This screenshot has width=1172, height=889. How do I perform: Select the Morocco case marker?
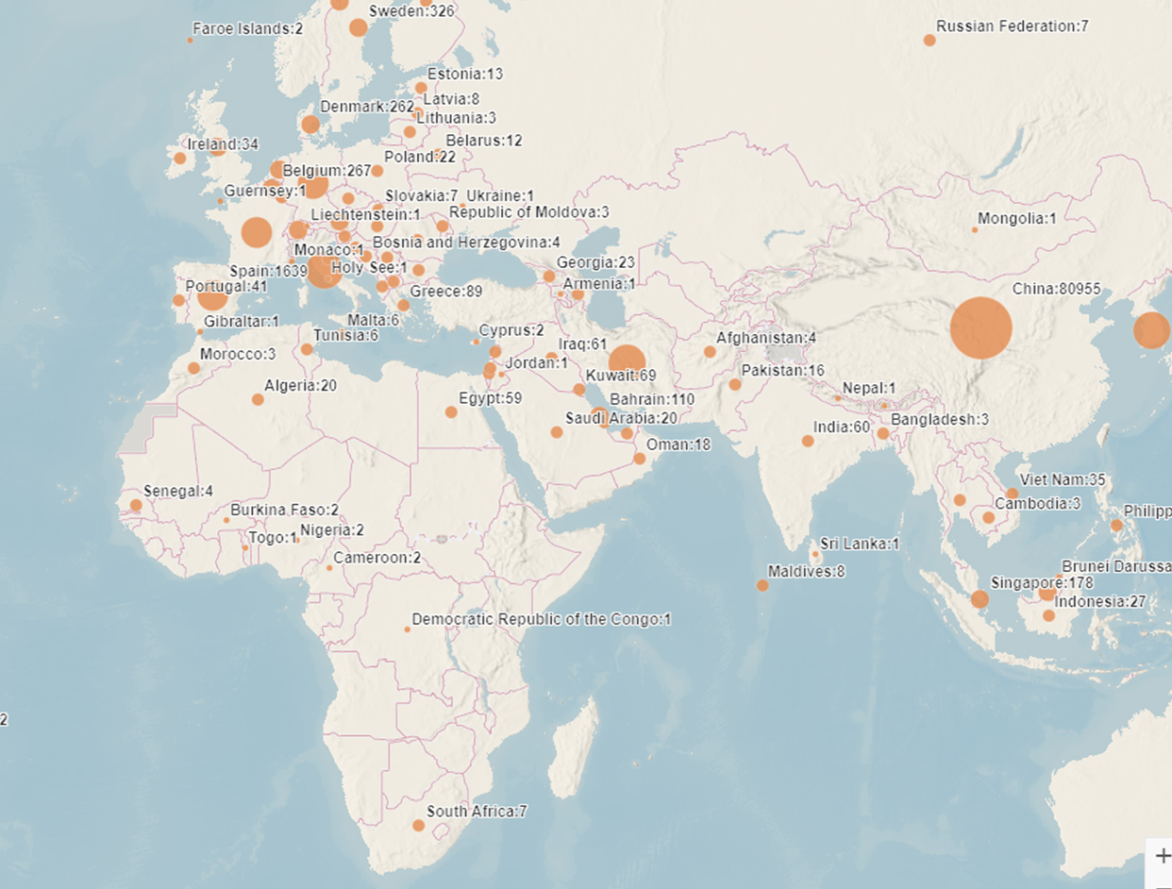point(193,368)
